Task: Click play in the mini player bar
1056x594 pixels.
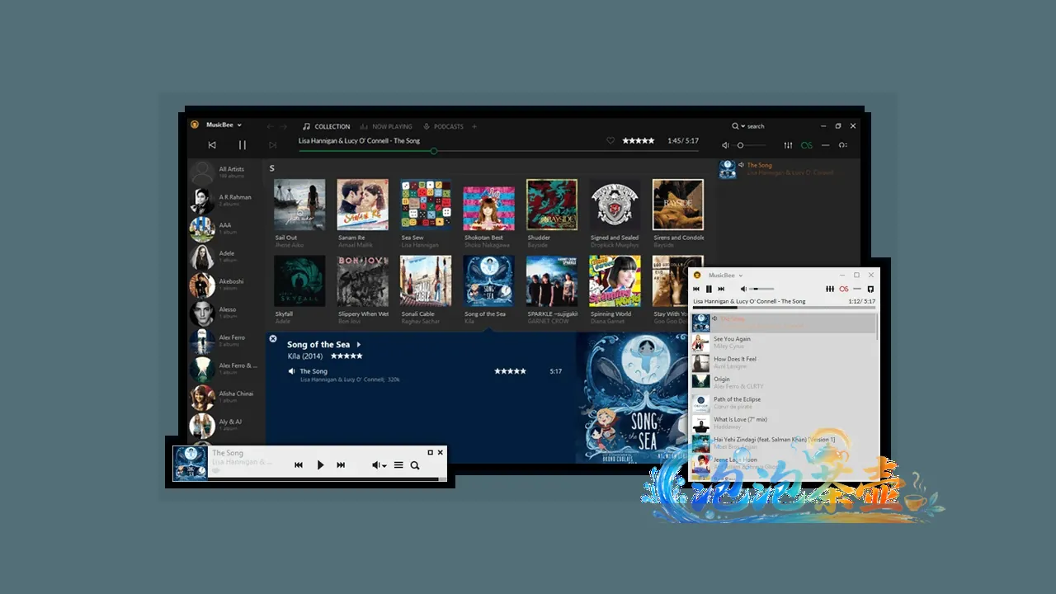Action: pos(321,465)
